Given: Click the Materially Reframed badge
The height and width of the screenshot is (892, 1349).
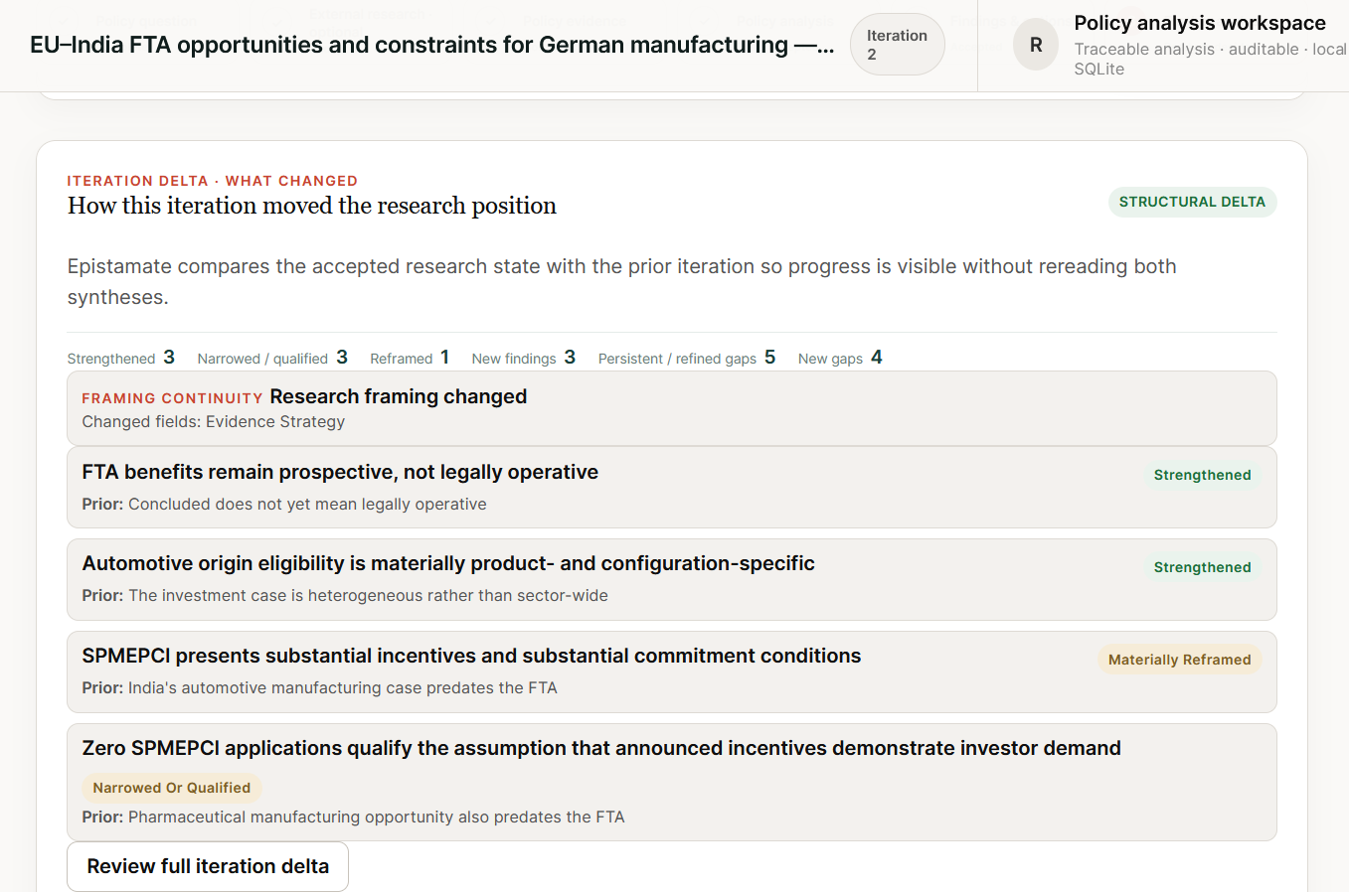Looking at the screenshot, I should [x=1179, y=660].
